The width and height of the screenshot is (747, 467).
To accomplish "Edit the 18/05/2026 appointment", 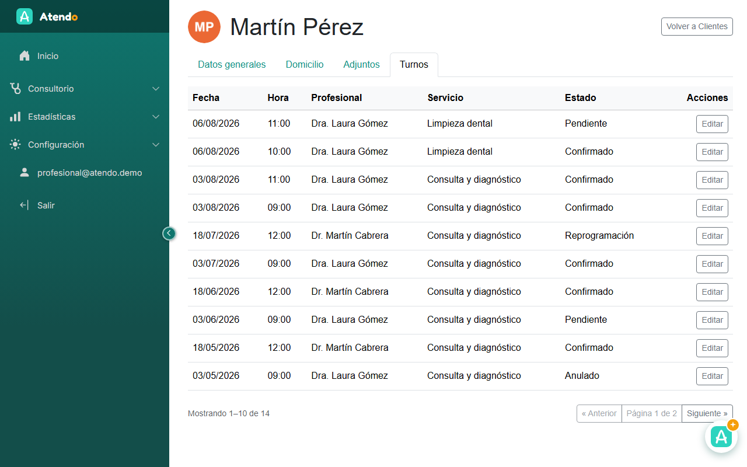I will point(712,348).
